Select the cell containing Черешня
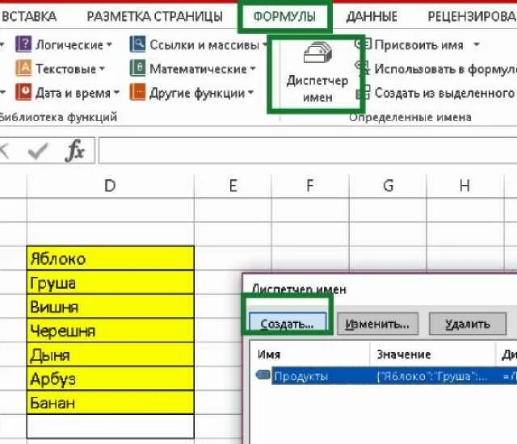This screenshot has width=517, height=444. pyautogui.click(x=110, y=330)
